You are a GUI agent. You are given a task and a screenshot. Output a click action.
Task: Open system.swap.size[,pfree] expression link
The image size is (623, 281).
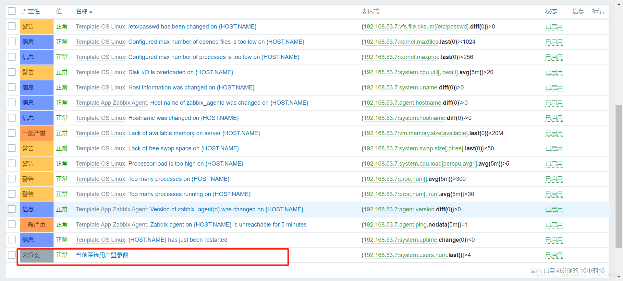point(413,148)
